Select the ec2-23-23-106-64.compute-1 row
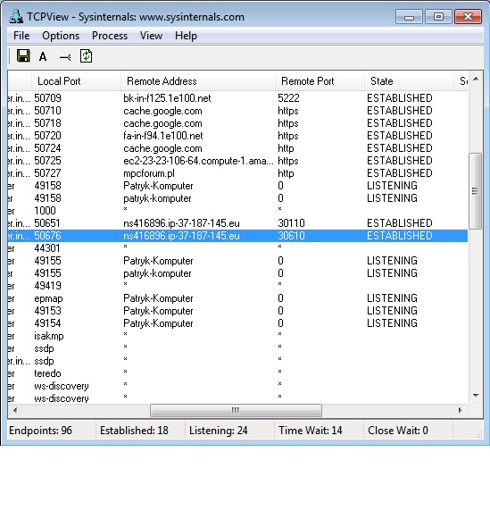Image resolution: width=490 pixels, height=511 pixels. point(237,161)
